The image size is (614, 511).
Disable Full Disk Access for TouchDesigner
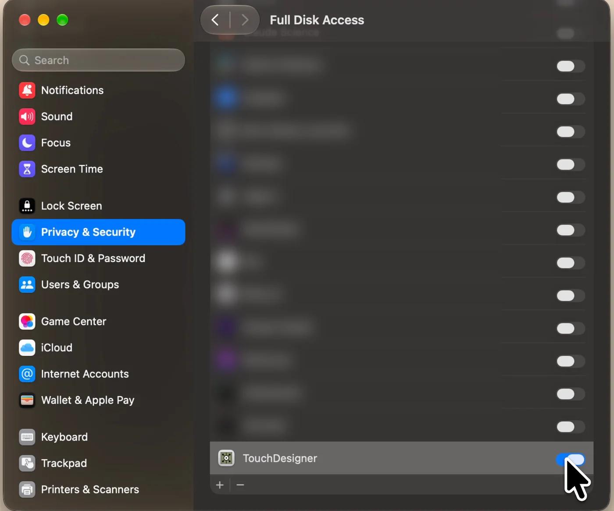570,460
